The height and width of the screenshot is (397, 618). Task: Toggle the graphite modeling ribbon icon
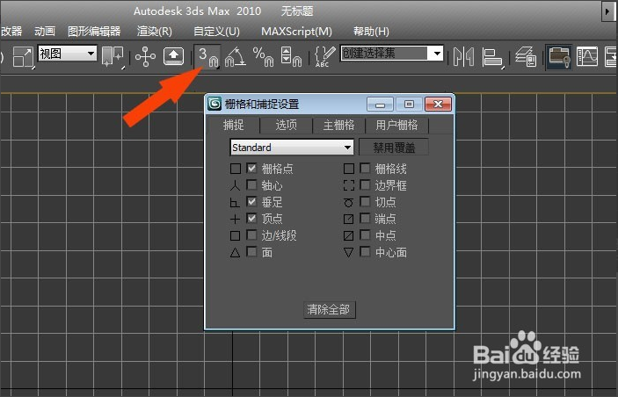coord(559,56)
